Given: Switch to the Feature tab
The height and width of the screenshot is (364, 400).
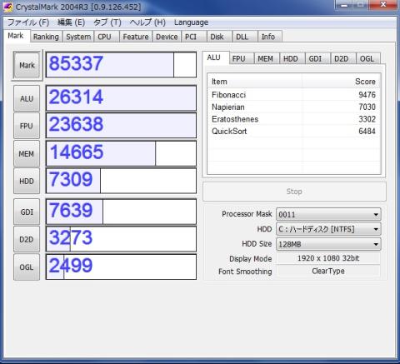Looking at the screenshot, I should click(136, 37).
